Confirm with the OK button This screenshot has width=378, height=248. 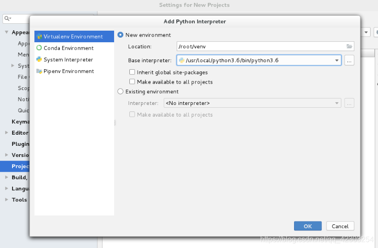308,226
